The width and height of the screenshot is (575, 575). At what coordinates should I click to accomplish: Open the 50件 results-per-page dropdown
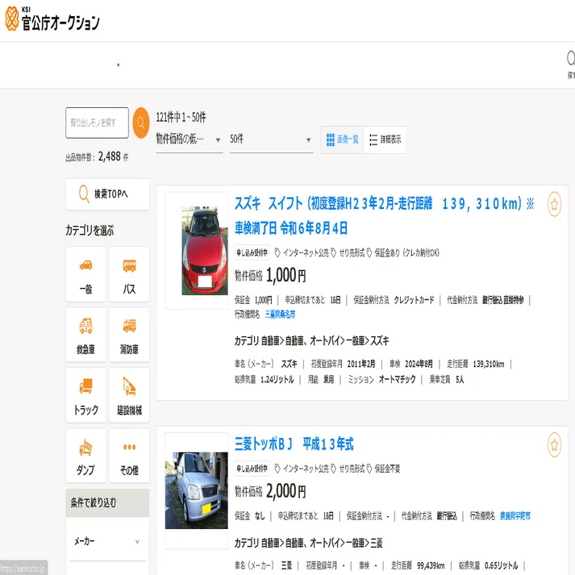pos(271,140)
